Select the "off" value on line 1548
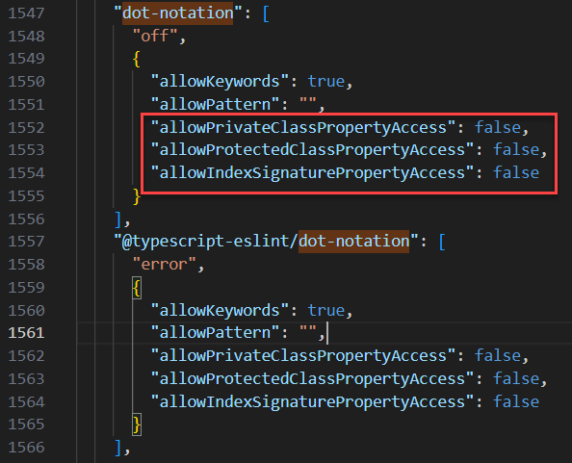Image resolution: width=572 pixels, height=463 pixels. [155, 36]
